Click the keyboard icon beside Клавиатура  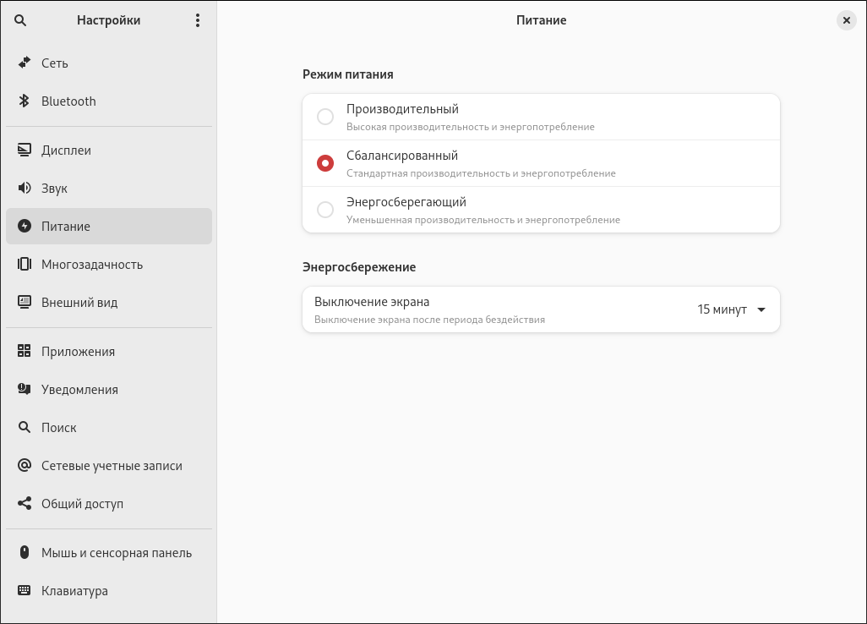click(25, 591)
